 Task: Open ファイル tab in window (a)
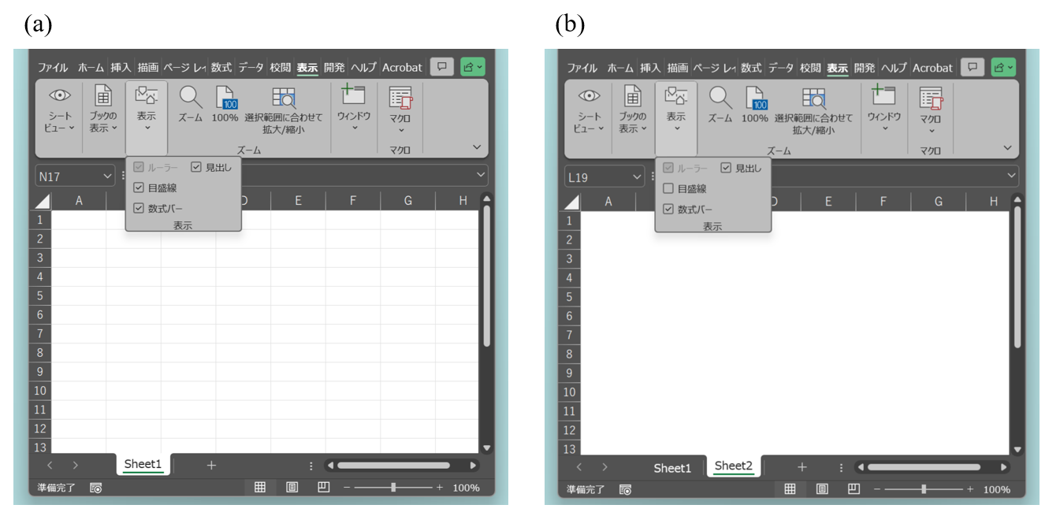tap(53, 68)
